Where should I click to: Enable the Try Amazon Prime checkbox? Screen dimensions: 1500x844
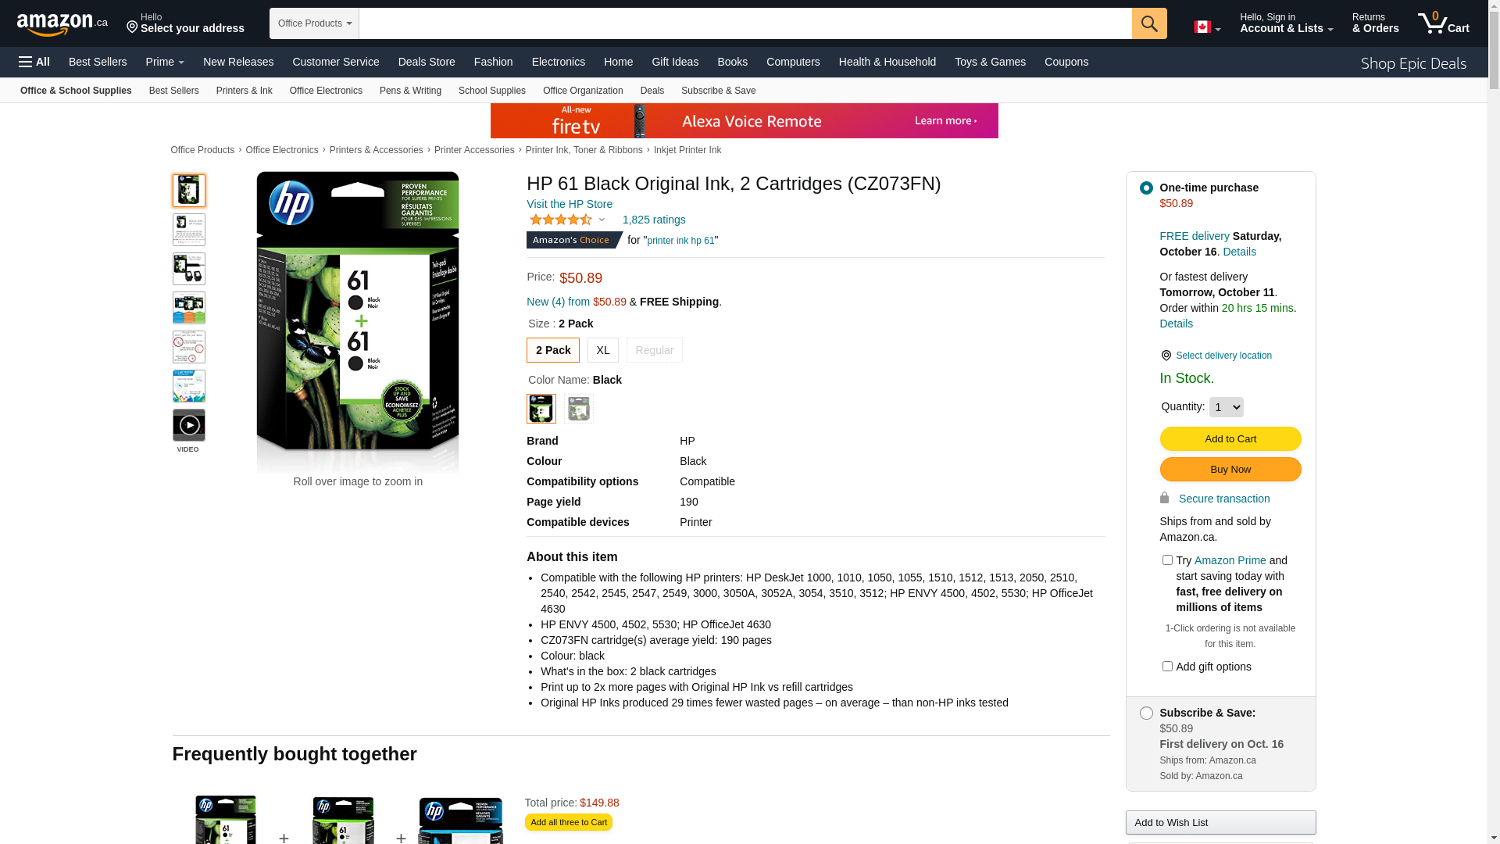[x=1167, y=560]
